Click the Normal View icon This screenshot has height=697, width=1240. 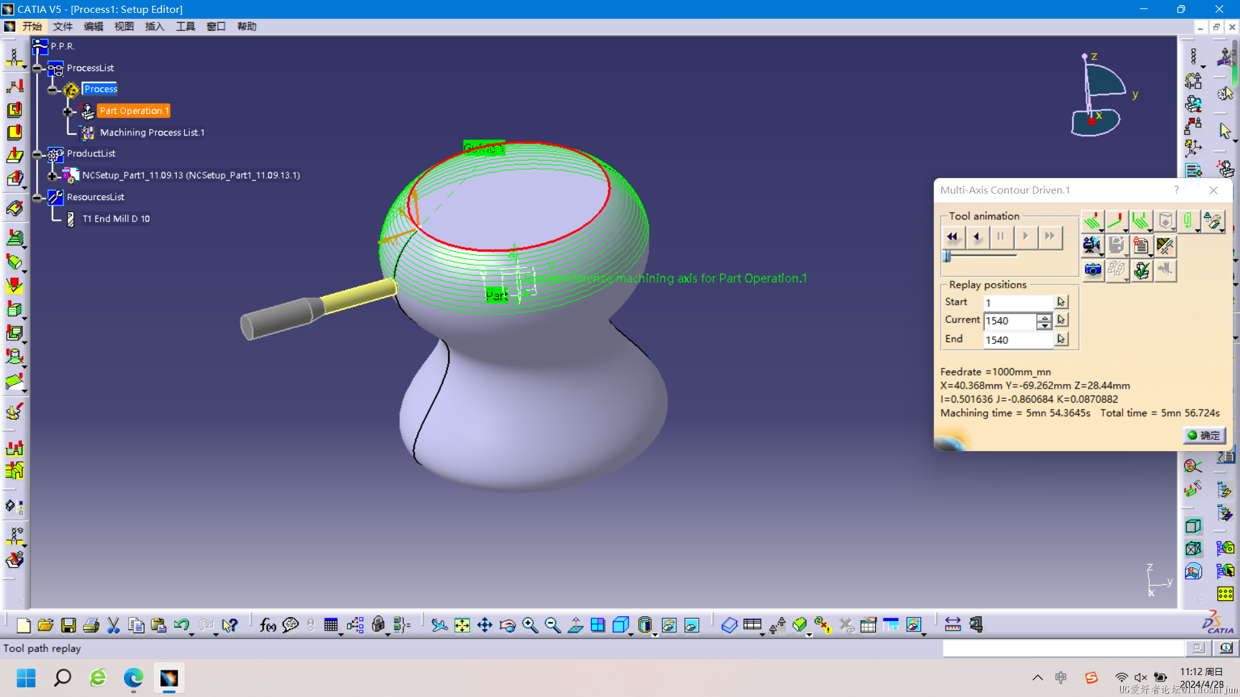575,625
